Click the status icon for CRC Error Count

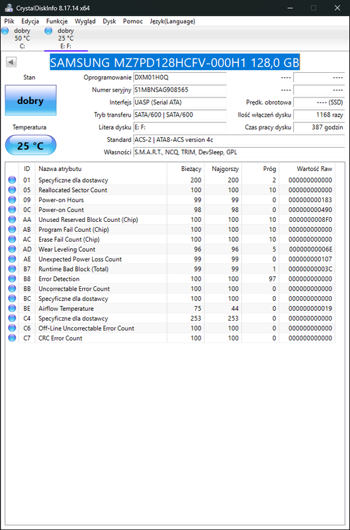click(x=12, y=338)
